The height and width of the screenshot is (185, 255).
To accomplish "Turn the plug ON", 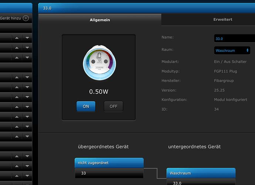I will pyautogui.click(x=86, y=107).
